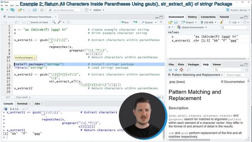Screen dimensions: 252x142
Task: Open the code tools magic wand
Action: [59, 22]
